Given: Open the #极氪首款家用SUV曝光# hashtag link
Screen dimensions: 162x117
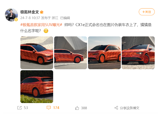Looking at the screenshot, I should pyautogui.click(x=41, y=25).
